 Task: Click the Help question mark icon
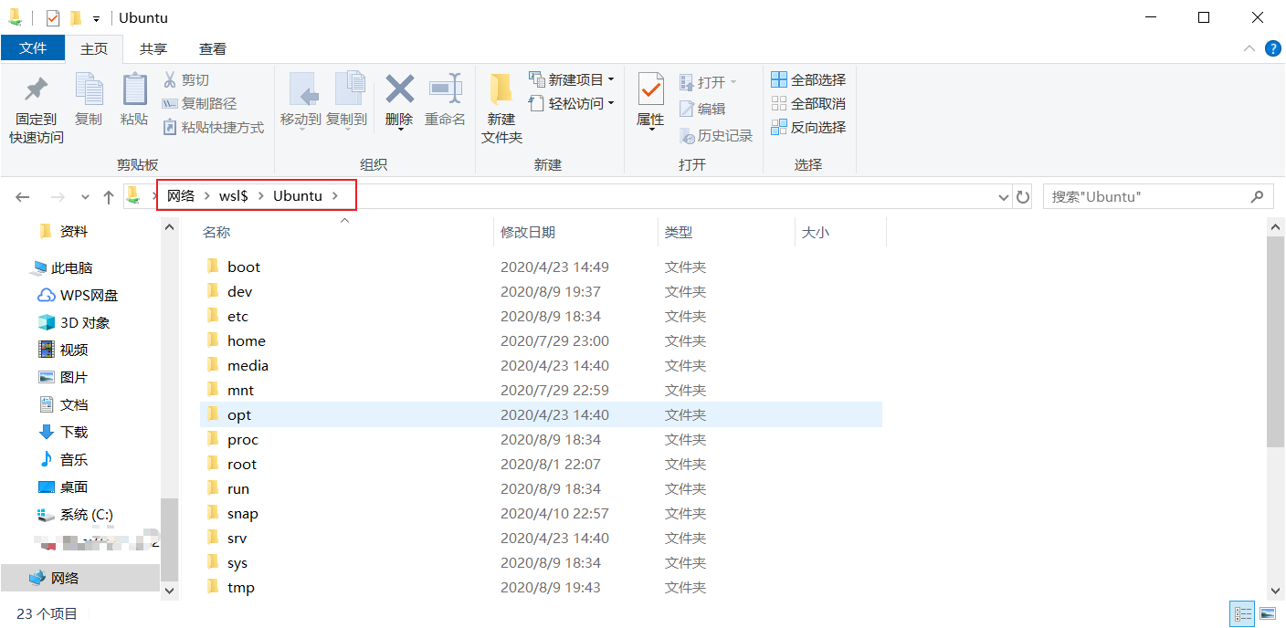tap(1272, 48)
